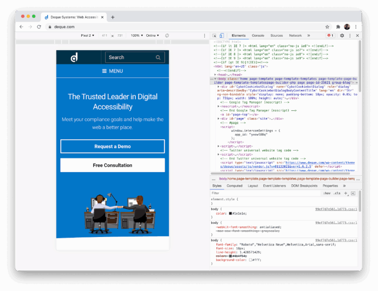The image size is (378, 291).
Task: Click the body breadcrumb in DOM path bar
Action: point(286,179)
